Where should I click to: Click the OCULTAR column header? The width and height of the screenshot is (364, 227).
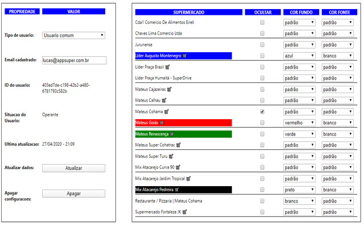pos(263,12)
